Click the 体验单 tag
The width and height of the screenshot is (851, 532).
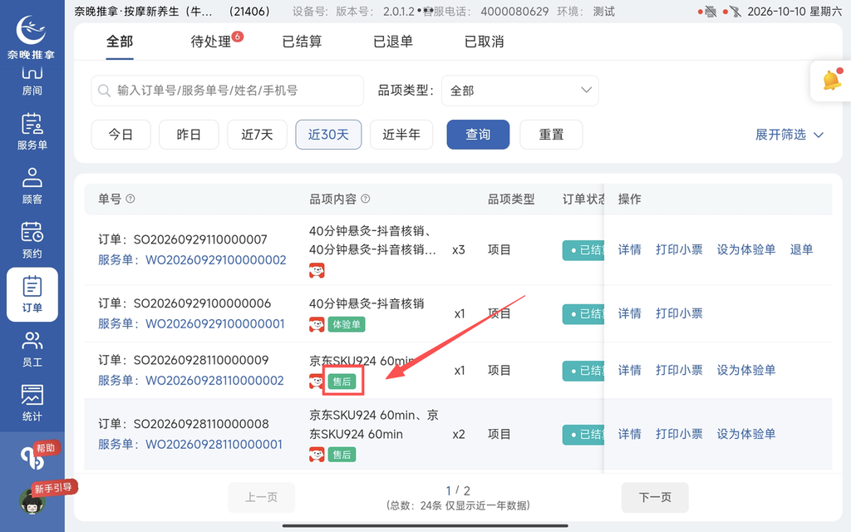(x=347, y=324)
